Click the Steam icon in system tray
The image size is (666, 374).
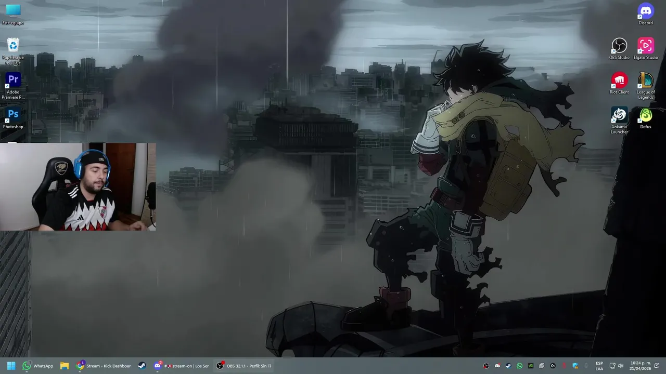pos(508,366)
